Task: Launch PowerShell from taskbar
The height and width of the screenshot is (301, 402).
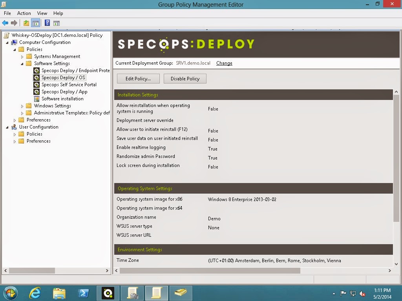Action: (83, 293)
